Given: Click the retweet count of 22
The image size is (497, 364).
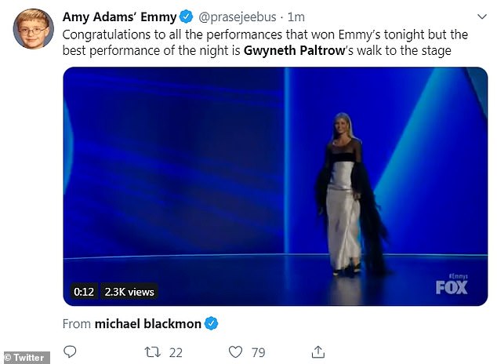Looking at the screenshot, I should point(175,351).
